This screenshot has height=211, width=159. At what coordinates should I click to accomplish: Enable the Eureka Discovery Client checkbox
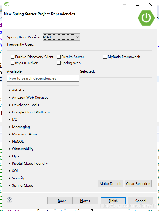pos(12,57)
